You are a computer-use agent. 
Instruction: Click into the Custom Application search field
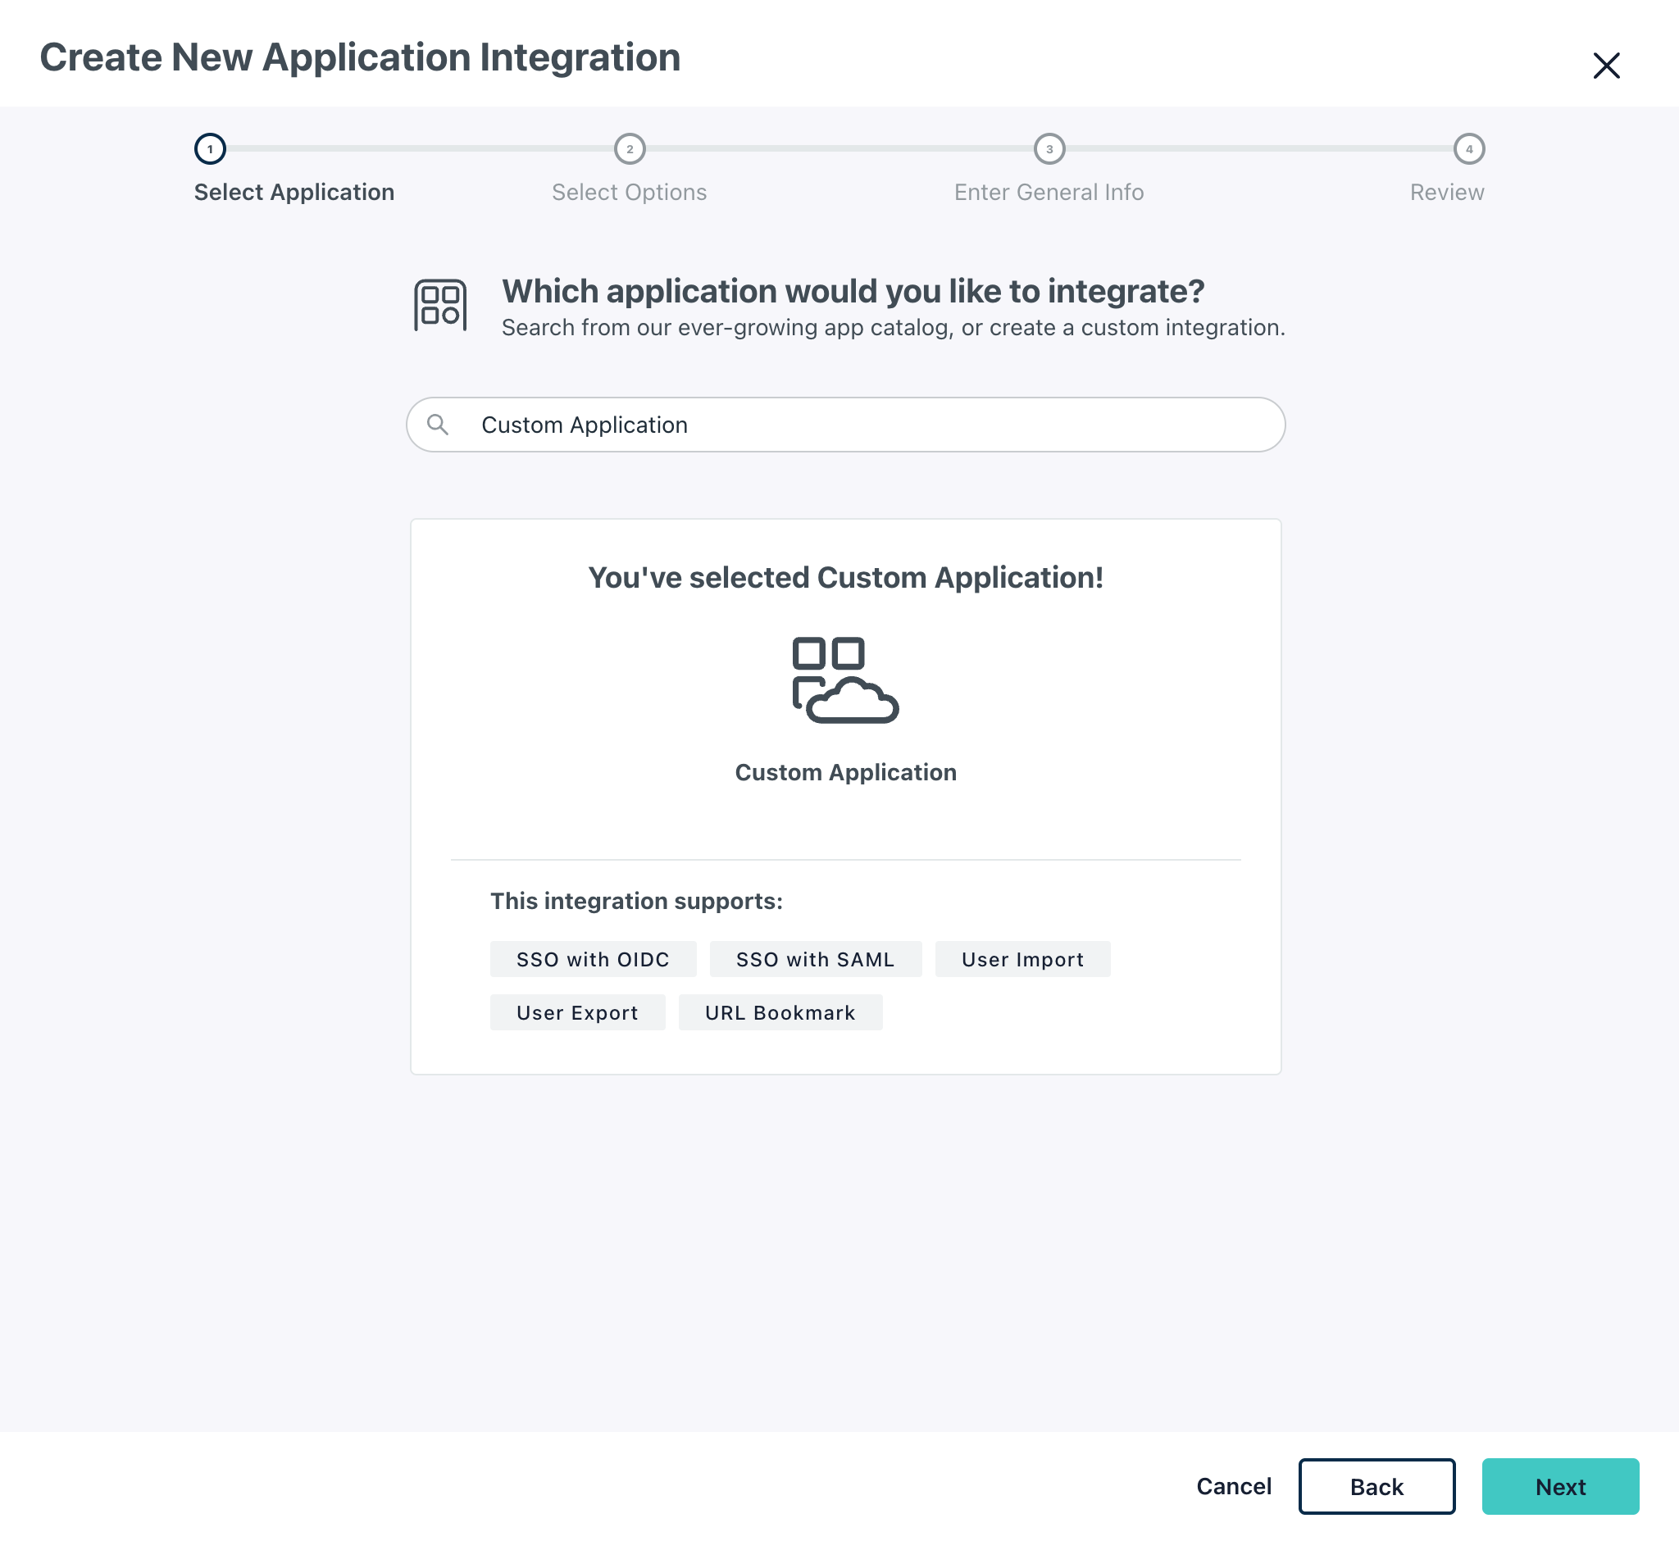click(845, 424)
